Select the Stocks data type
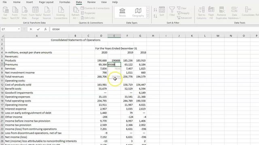The height and width of the screenshot is (145, 259). pos(122,12)
